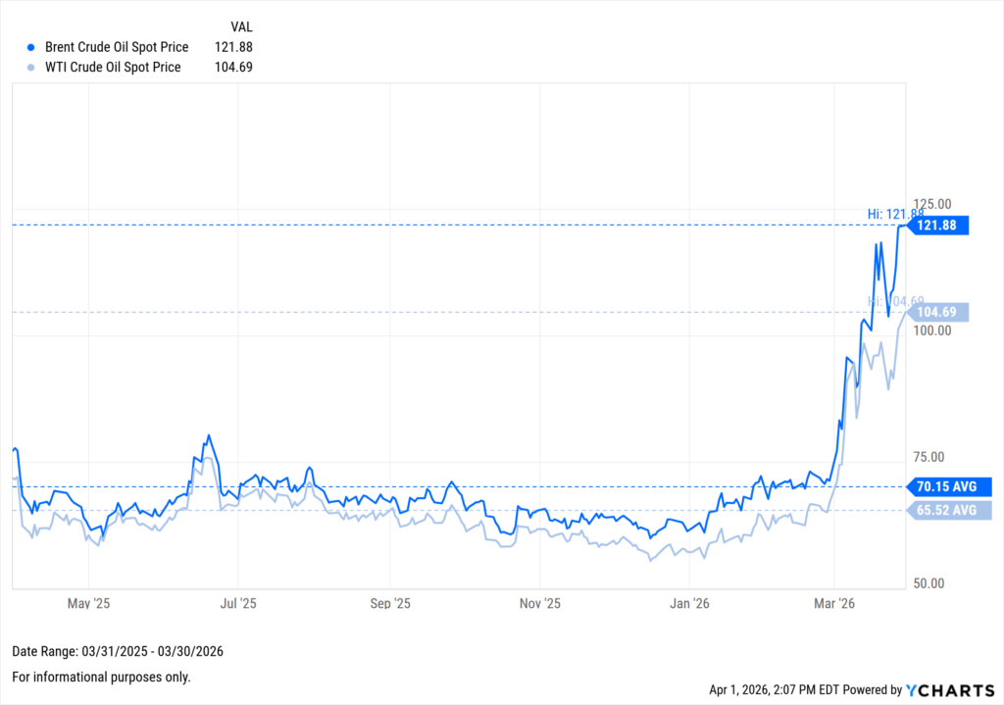Click the WTI 104.69 price flag
The width and height of the screenshot is (1004, 705).
(x=936, y=312)
